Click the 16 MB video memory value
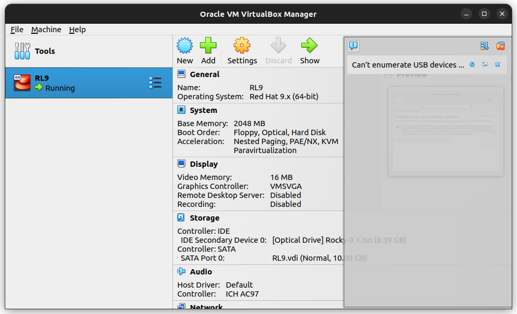The width and height of the screenshot is (517, 314). pos(281,177)
